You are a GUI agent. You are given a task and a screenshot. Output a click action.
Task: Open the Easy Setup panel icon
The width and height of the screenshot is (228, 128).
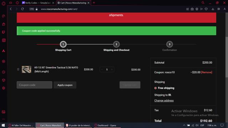tap(218, 9)
